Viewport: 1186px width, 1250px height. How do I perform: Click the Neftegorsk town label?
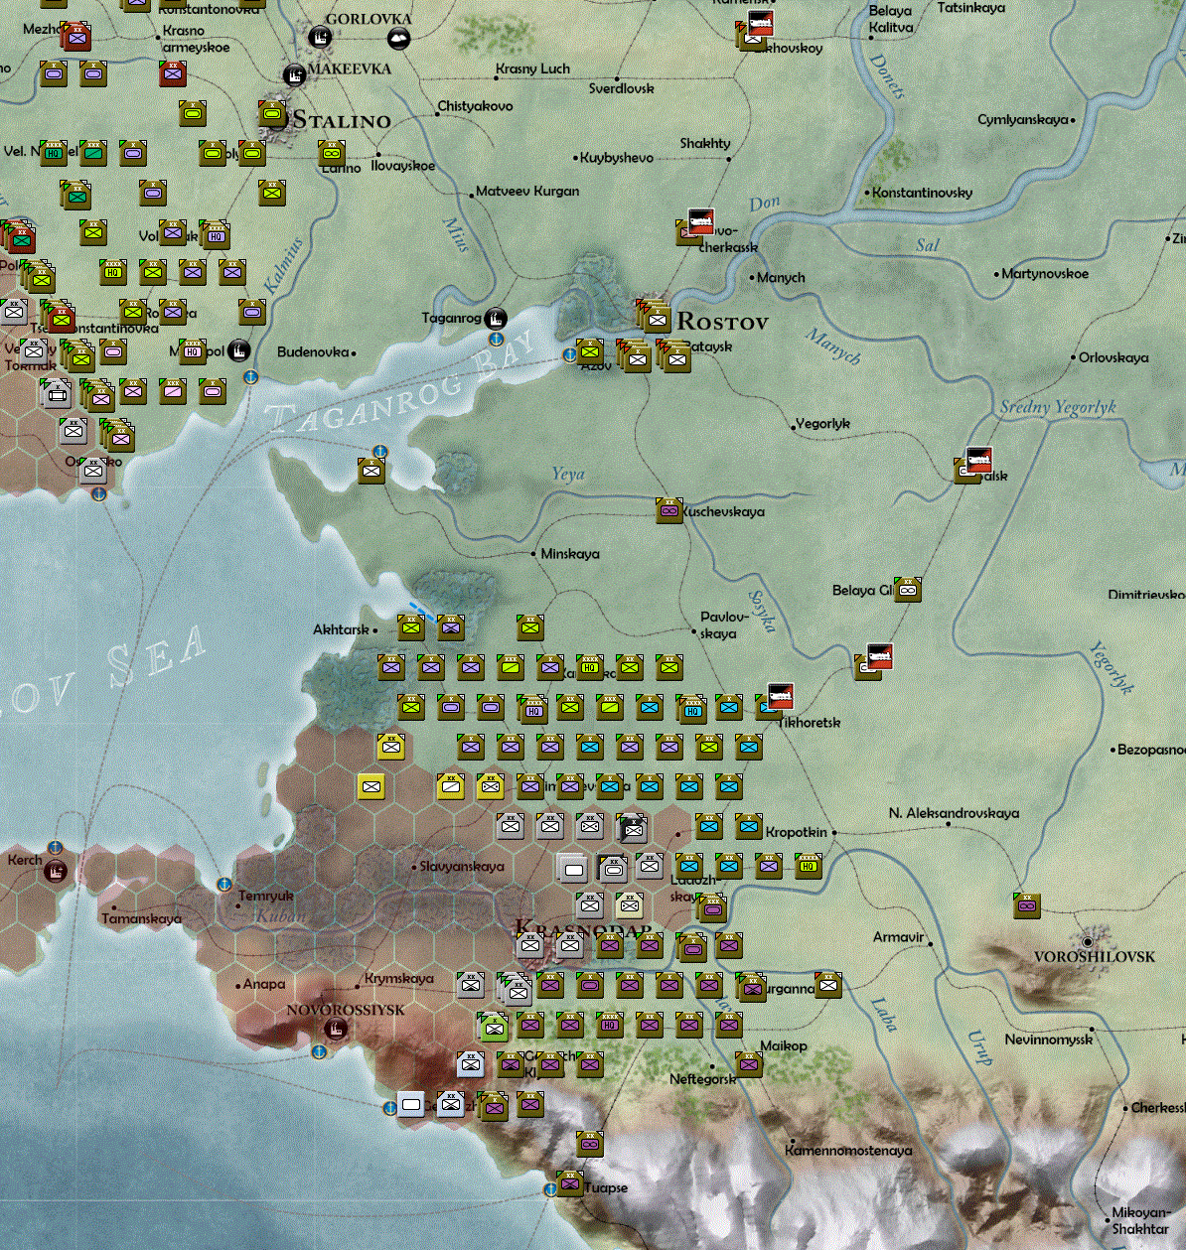(x=703, y=1079)
